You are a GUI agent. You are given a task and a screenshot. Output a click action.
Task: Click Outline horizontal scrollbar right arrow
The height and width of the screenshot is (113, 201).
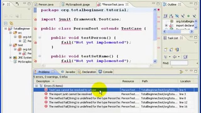click(x=192, y=31)
